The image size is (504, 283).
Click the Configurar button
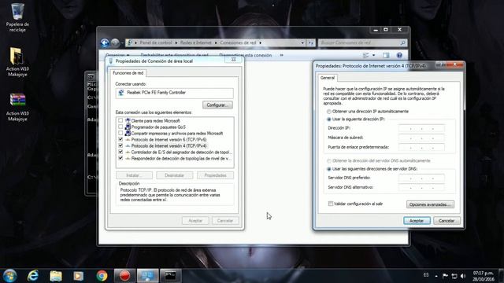[x=217, y=105]
